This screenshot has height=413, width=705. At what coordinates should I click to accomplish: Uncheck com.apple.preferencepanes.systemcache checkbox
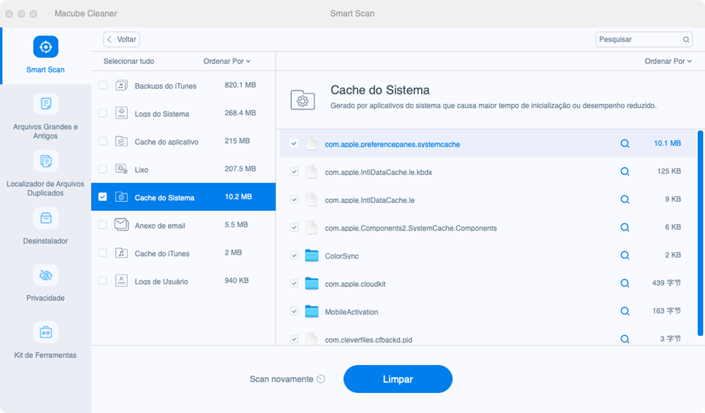click(x=294, y=144)
